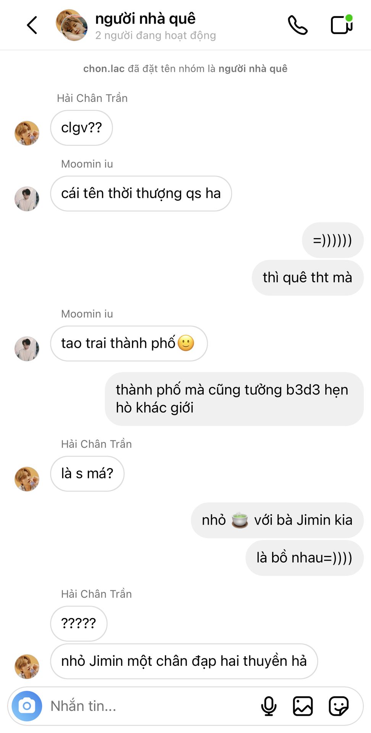
Task: Tap Hải Chân Trần avatar beside clgv??
Action: point(27,133)
